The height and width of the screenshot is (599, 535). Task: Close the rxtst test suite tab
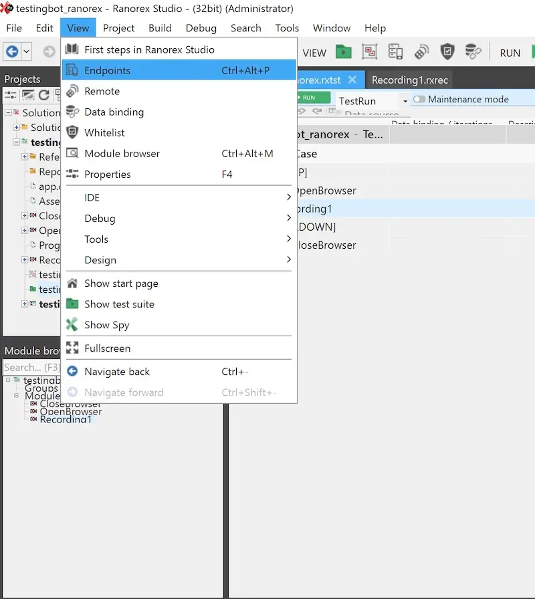coord(352,80)
